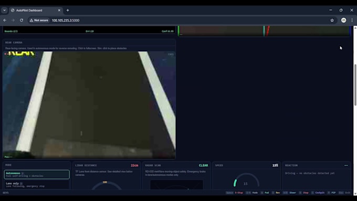Click the page vertical scrollbar thumb
Screen dimensions: 357x201
(355, 84)
